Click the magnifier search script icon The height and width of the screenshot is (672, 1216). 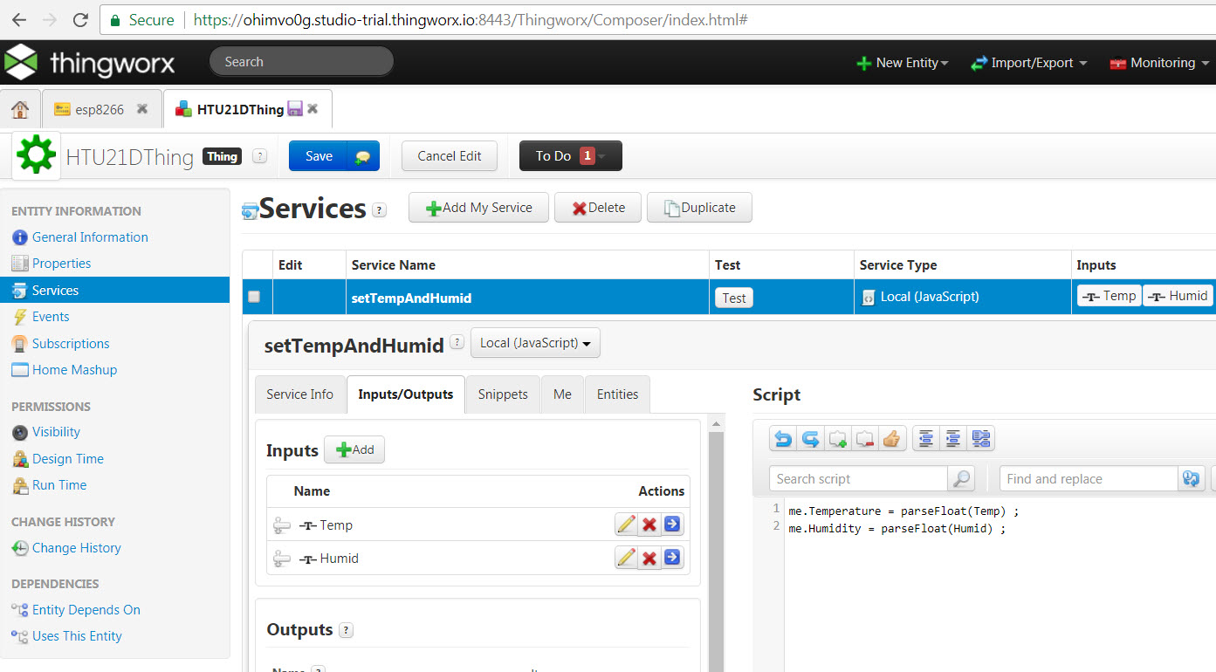pyautogui.click(x=961, y=478)
